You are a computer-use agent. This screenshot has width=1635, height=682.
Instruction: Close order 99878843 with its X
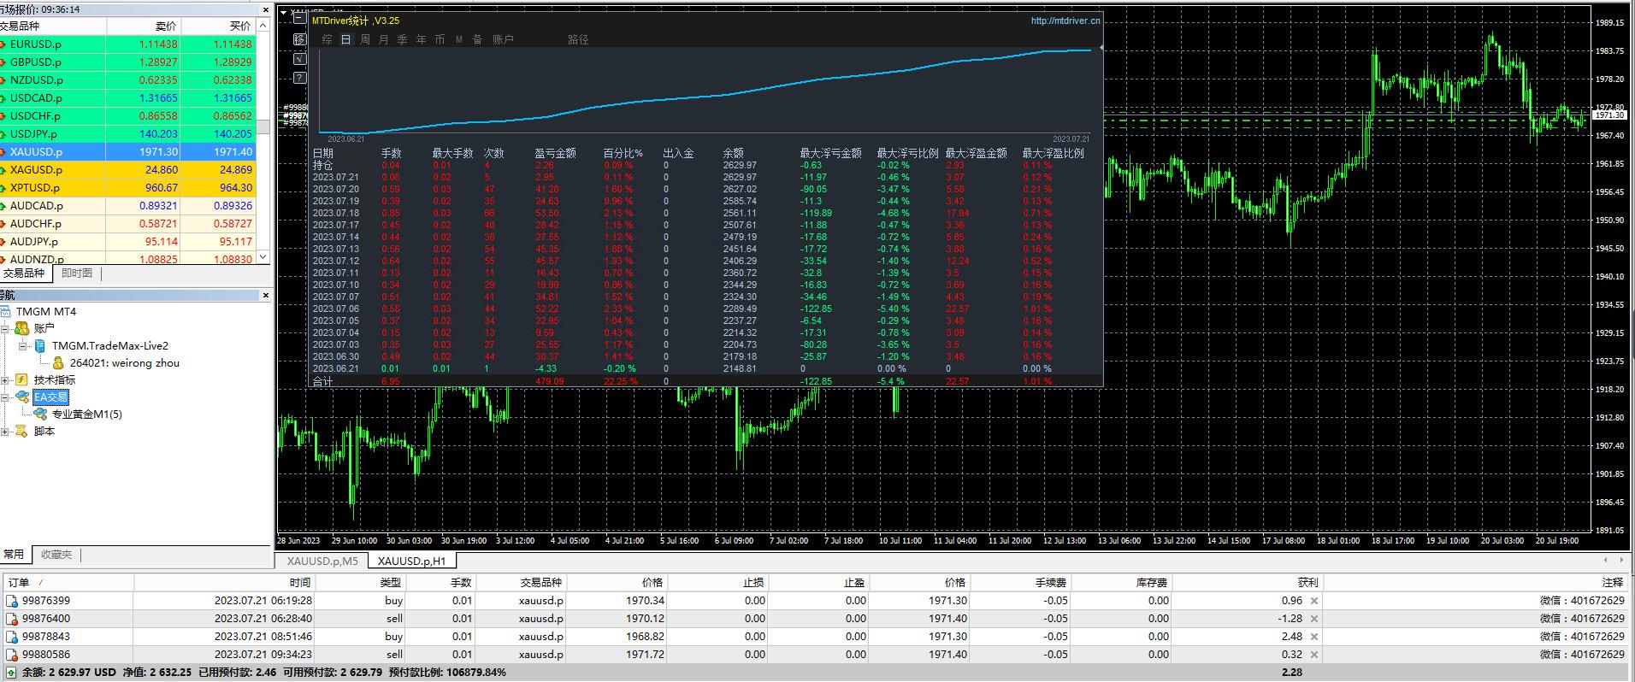(x=1314, y=637)
